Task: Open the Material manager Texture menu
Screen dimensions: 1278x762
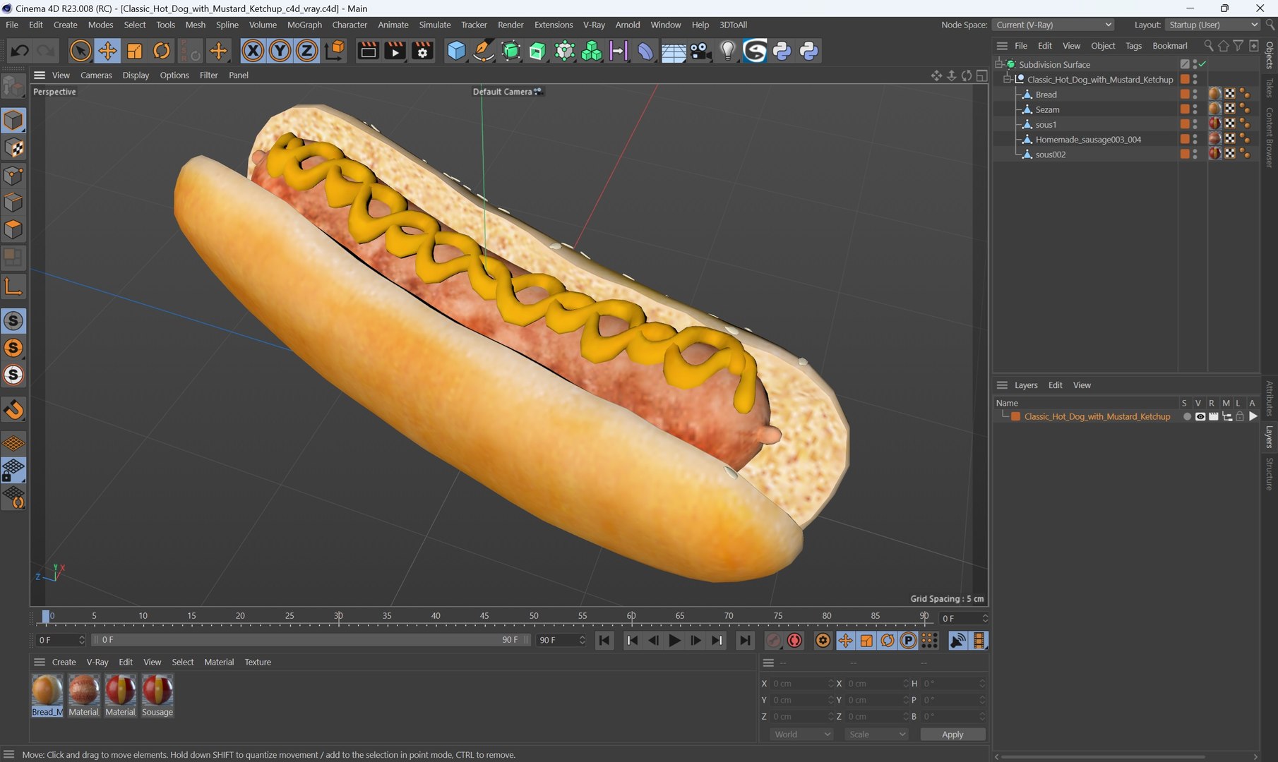Action: (258, 663)
